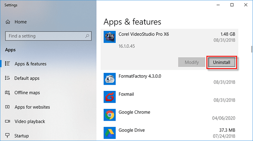Uninstall Corel VideoStudio Pro X6
Screen dimensions: 253x141
coord(222,62)
